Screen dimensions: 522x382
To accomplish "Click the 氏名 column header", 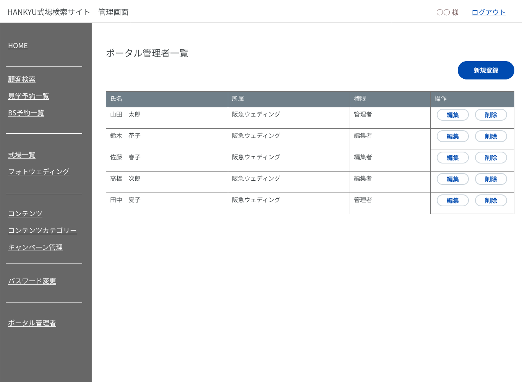I will point(116,99).
